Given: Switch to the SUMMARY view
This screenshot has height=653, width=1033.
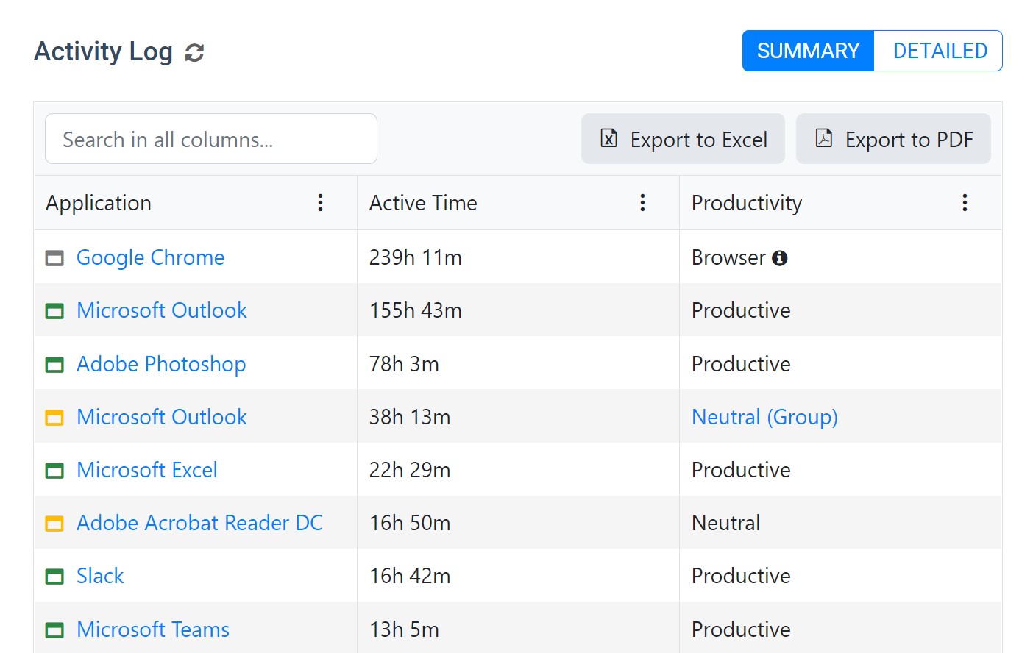Looking at the screenshot, I should click(808, 51).
